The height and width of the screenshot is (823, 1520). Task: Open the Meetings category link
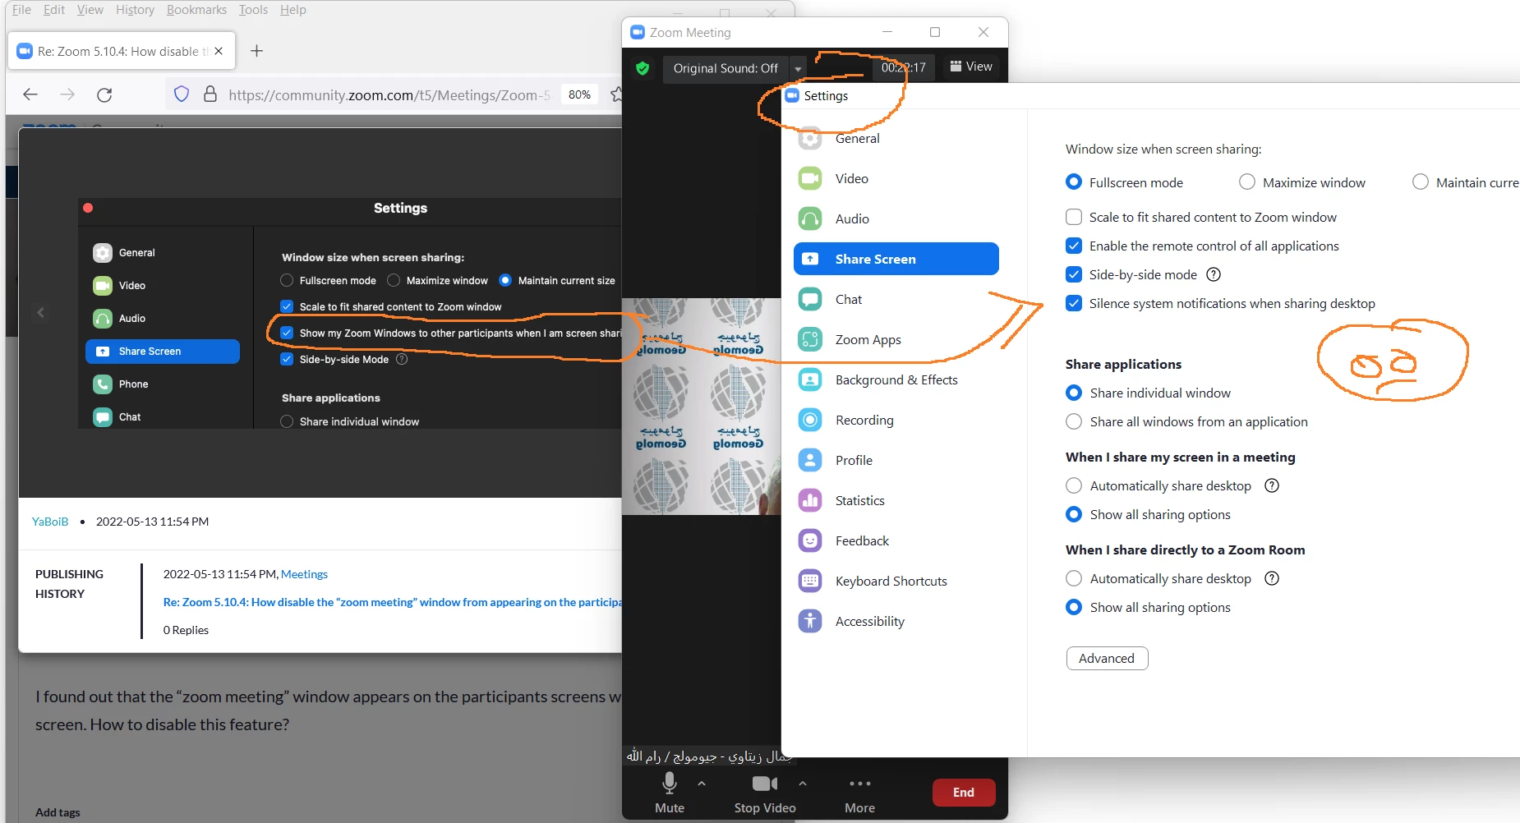304,574
